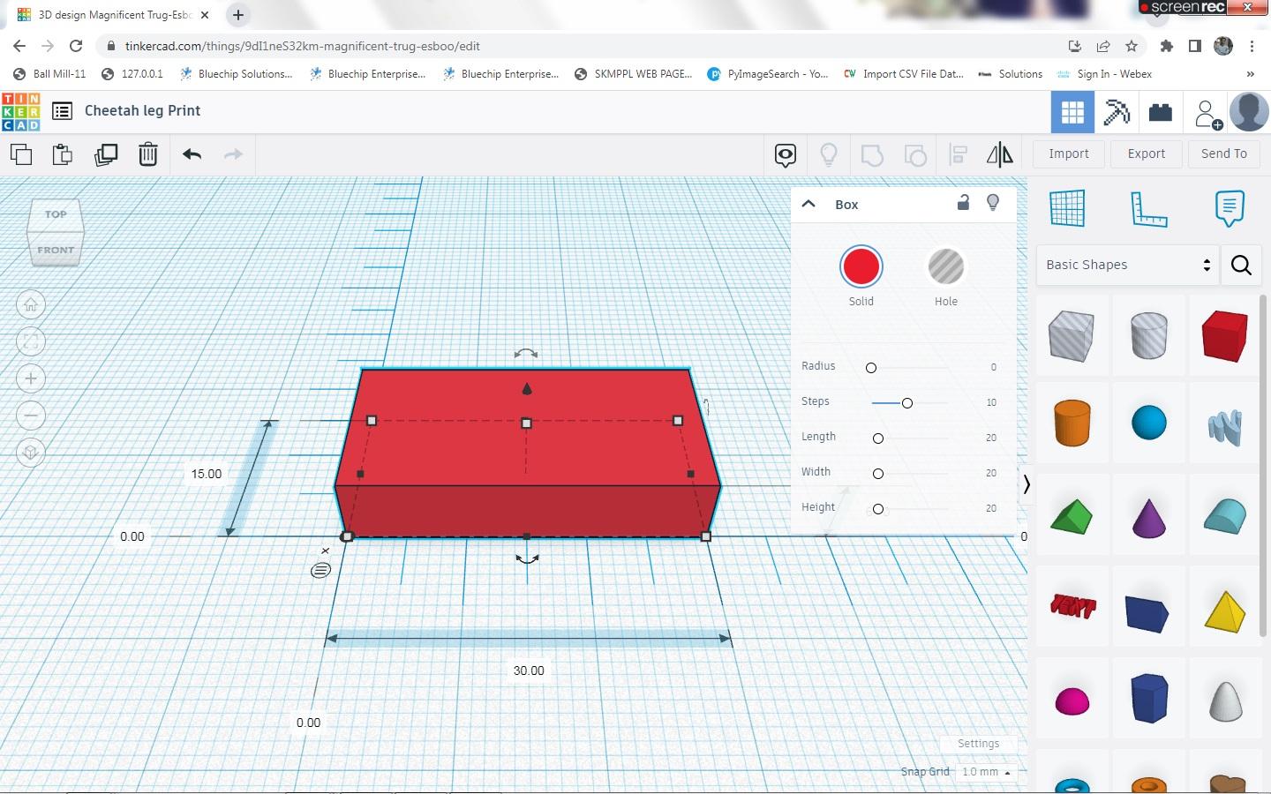Click the Group shapes icon
The image size is (1271, 794).
[x=872, y=155]
